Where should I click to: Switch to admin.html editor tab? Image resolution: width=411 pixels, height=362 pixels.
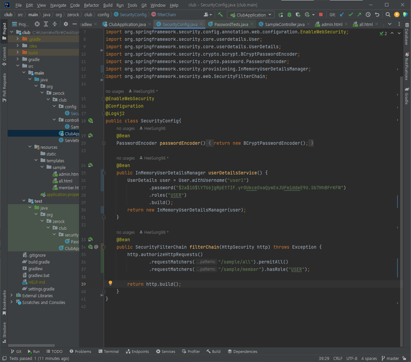[332, 24]
